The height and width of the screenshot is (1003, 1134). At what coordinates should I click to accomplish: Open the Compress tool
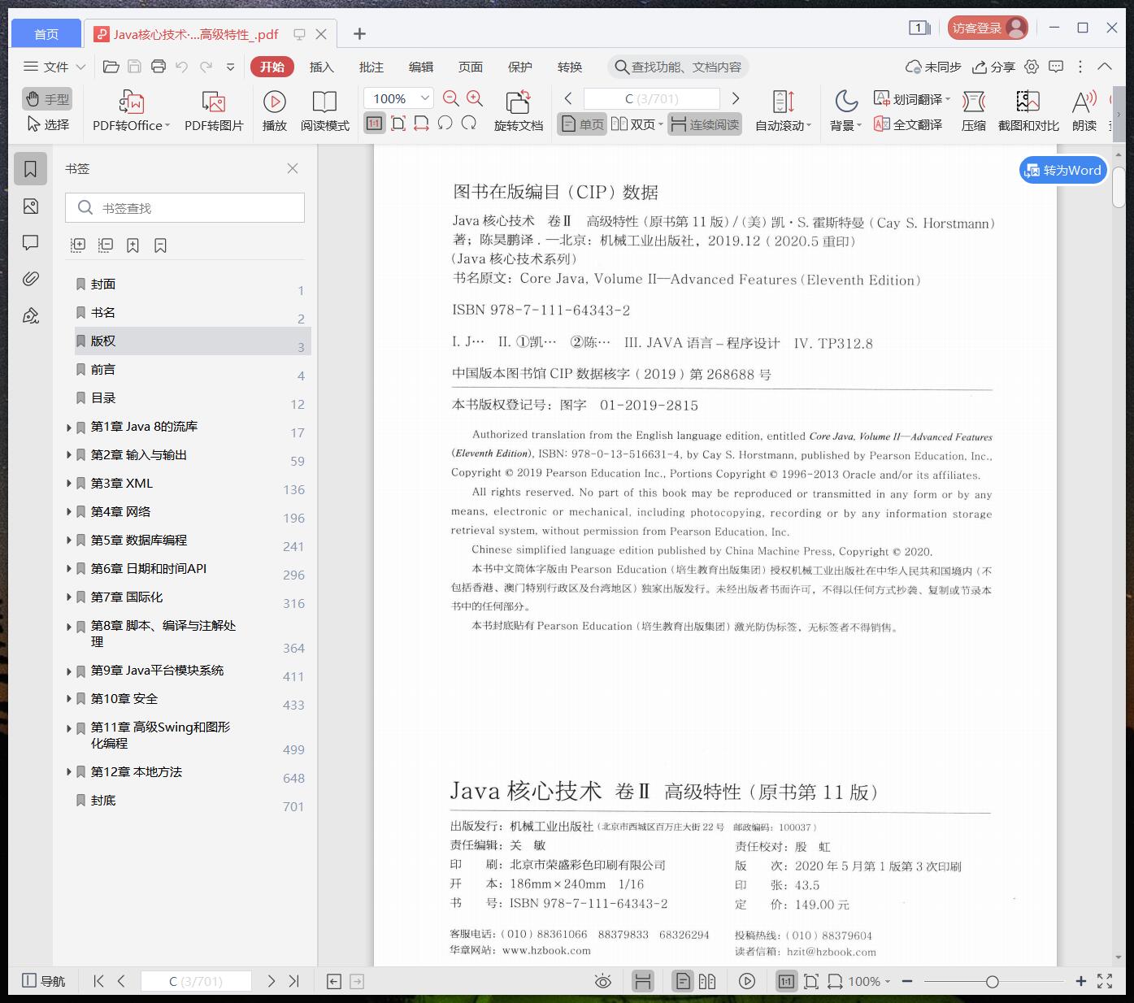(973, 111)
